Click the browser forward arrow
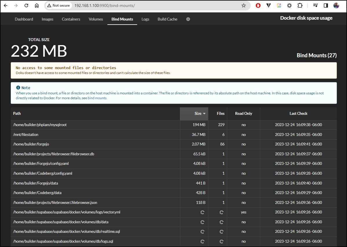 point(16,5)
